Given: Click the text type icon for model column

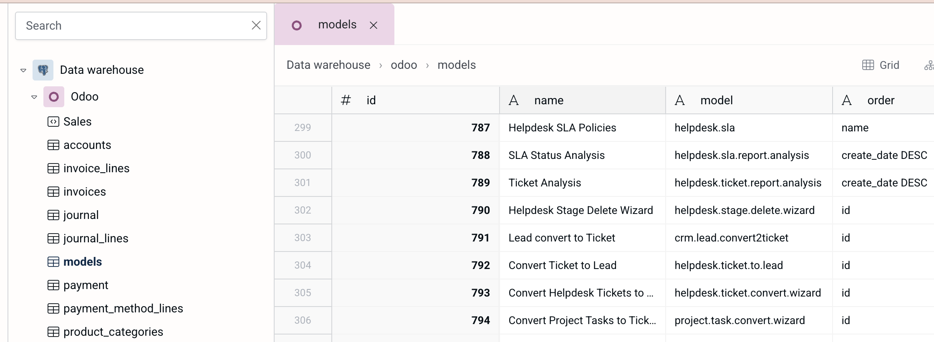Looking at the screenshot, I should click(680, 100).
